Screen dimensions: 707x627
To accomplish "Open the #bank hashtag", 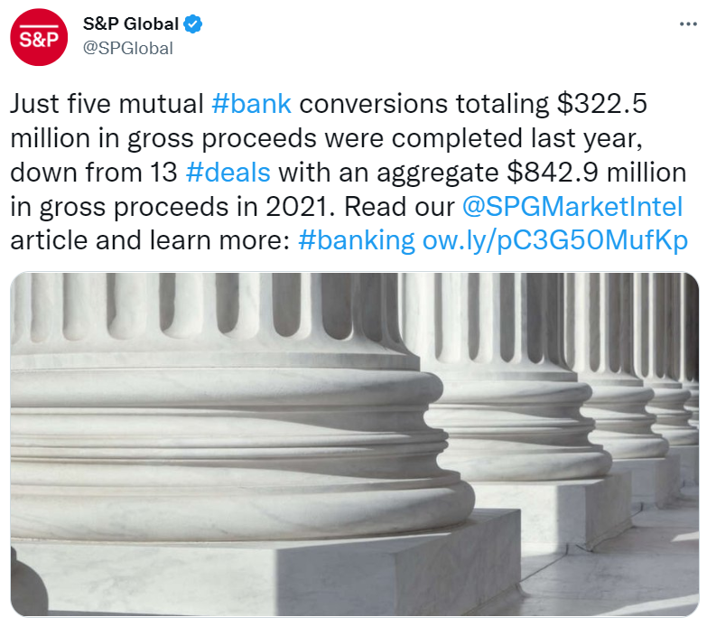I will [x=251, y=103].
